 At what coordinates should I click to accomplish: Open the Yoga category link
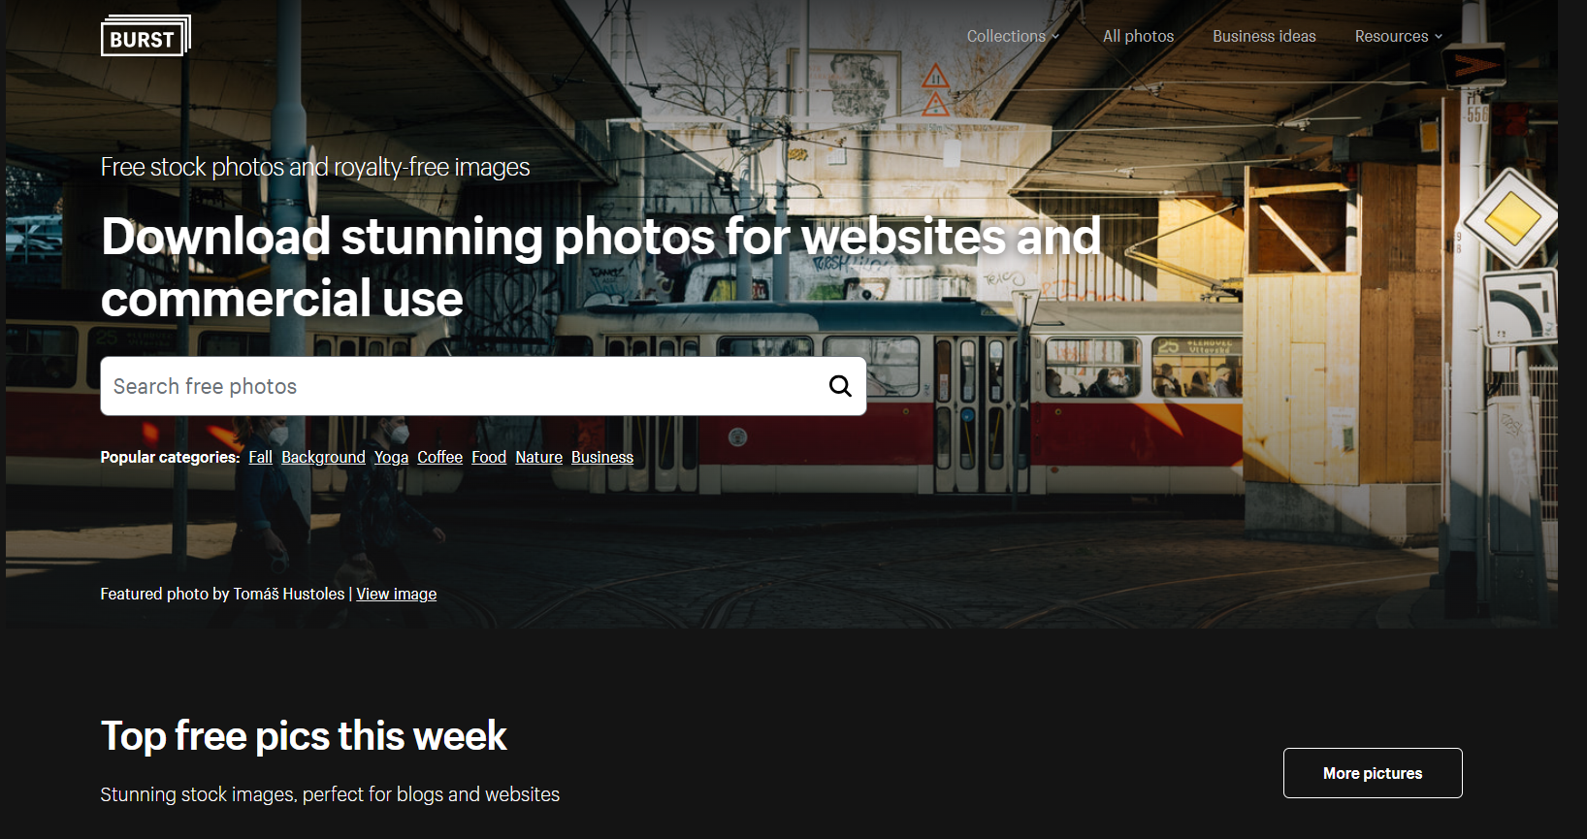(x=391, y=457)
